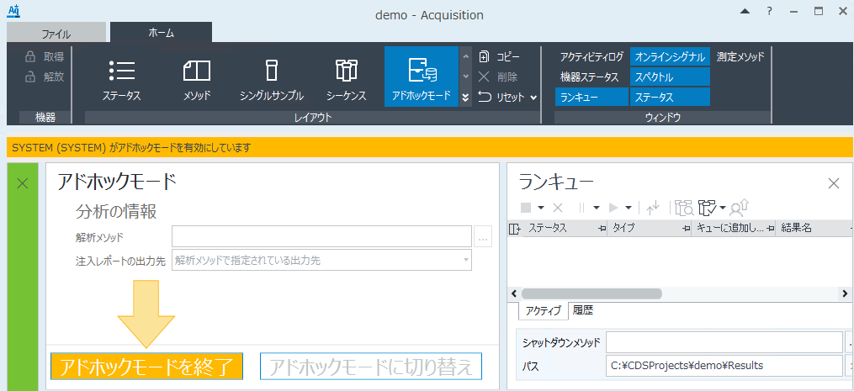Click stop run icon in ランキュー toolbar

pyautogui.click(x=526, y=207)
